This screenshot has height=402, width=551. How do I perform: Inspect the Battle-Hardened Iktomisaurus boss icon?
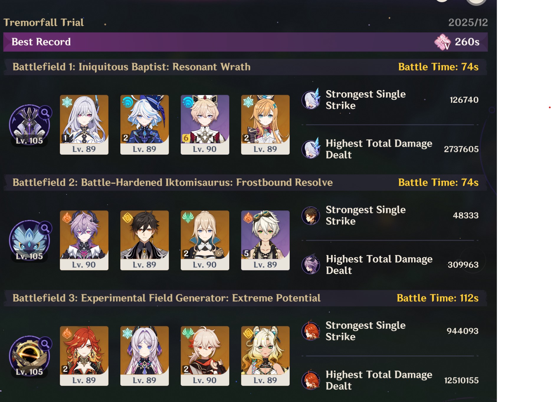point(29,241)
